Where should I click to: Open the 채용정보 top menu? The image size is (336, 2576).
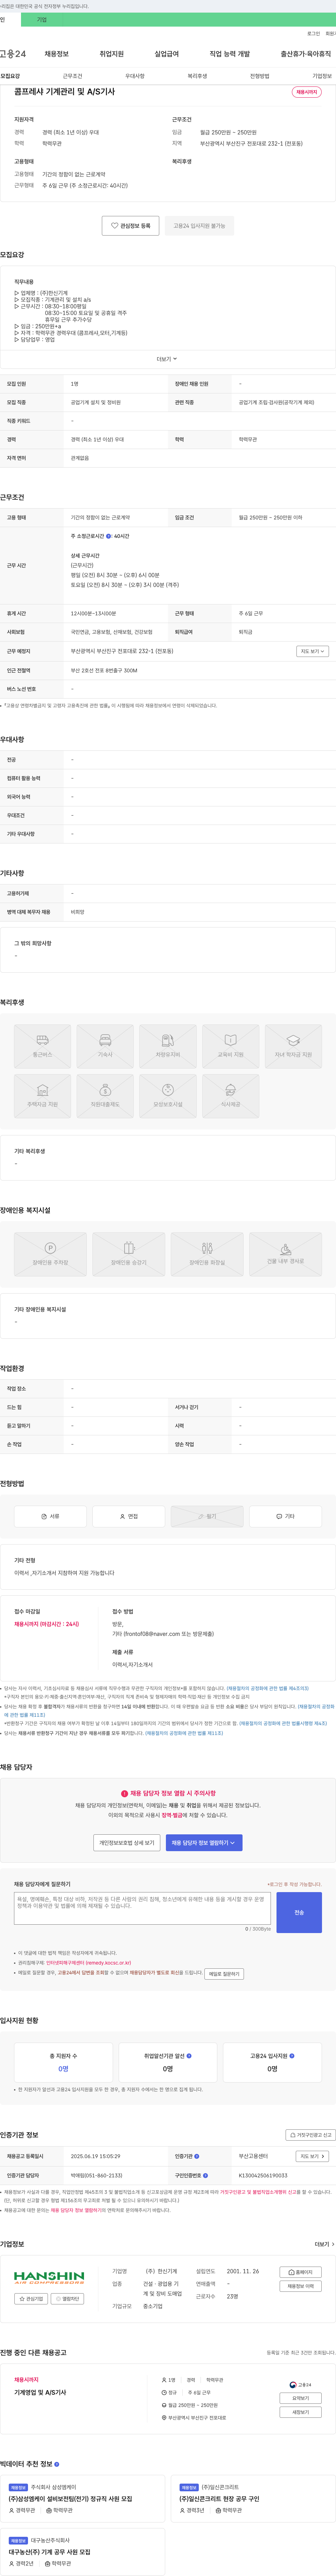[x=57, y=54]
